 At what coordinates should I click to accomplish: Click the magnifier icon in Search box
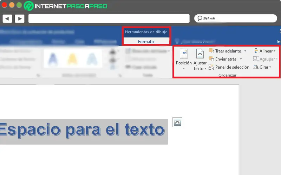(x=200, y=18)
